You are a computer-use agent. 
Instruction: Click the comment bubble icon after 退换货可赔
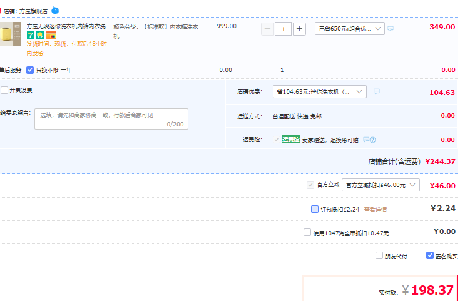[x=366, y=140]
